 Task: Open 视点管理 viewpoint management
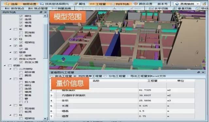click(38, 8)
